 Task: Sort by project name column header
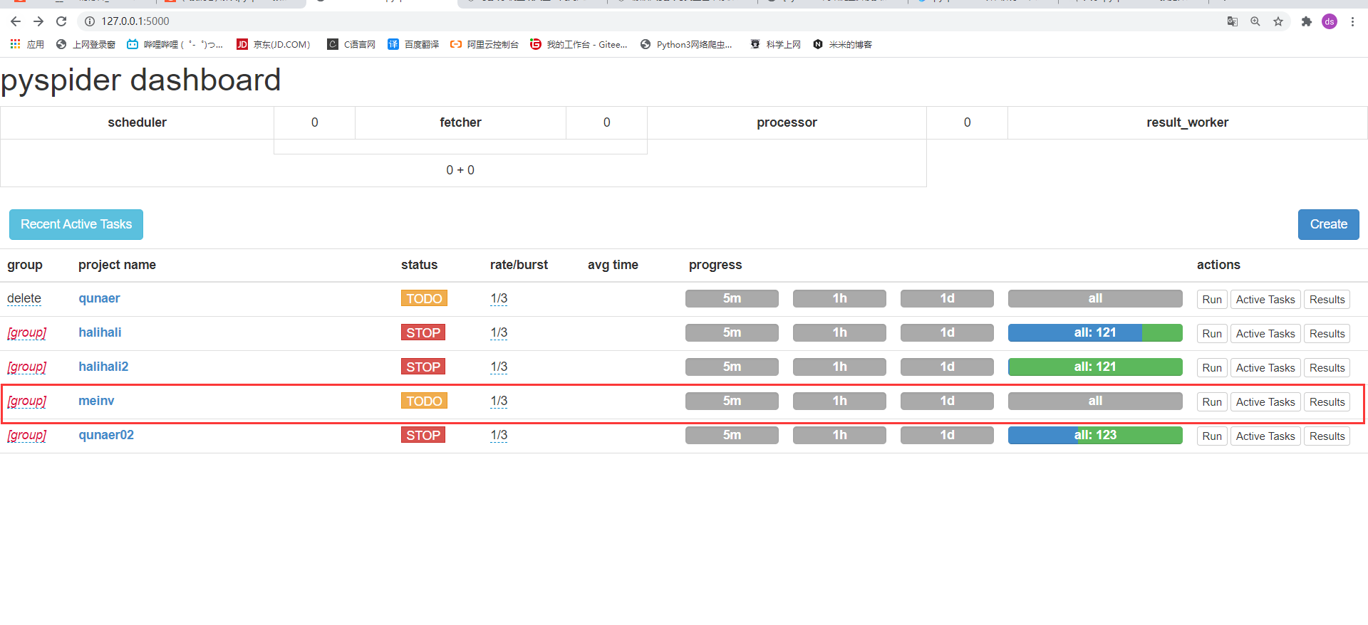[x=117, y=265]
